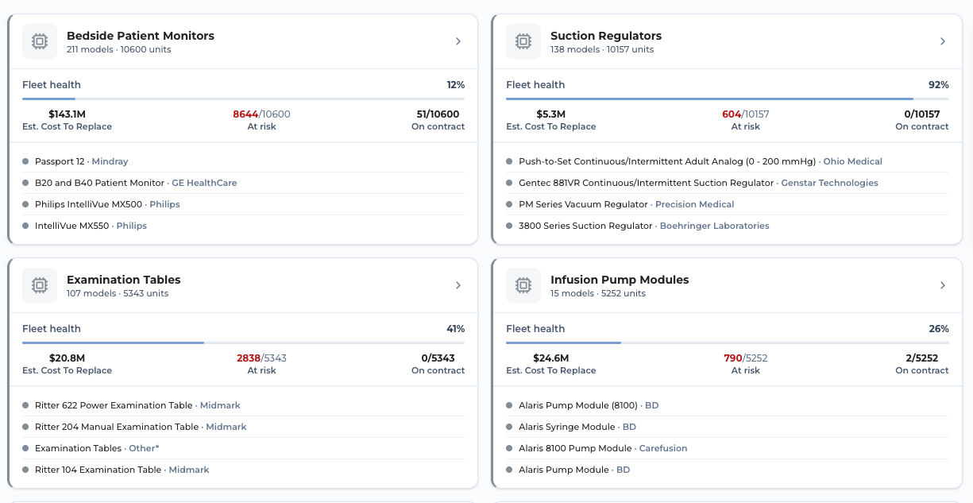973x503 pixels.
Task: Open the Other* manufacturer link
Action: 144,448
